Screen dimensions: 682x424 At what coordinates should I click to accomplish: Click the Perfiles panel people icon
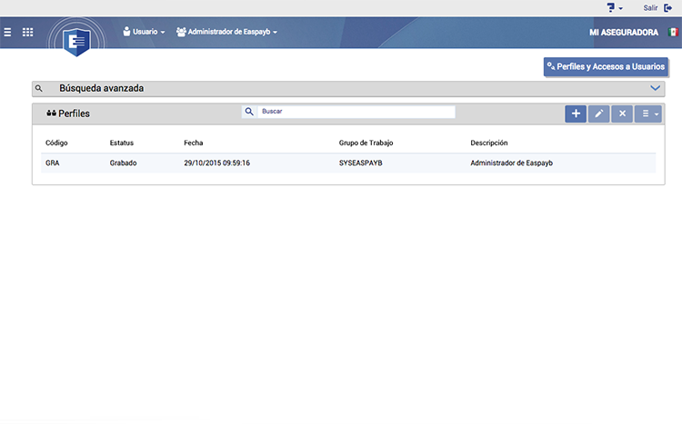coord(51,113)
